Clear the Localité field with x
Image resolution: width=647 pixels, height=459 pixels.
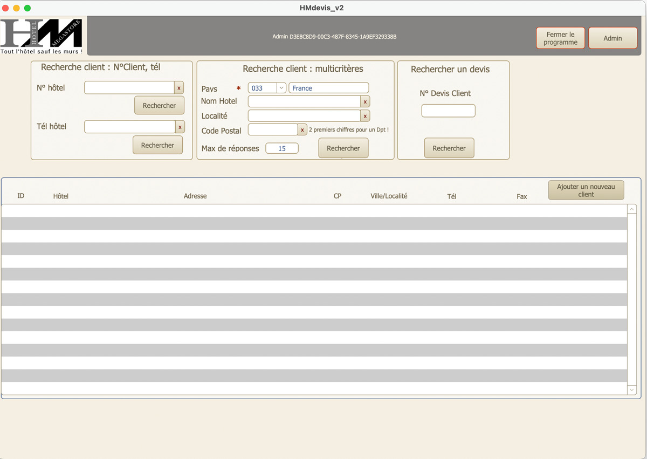pyautogui.click(x=365, y=116)
